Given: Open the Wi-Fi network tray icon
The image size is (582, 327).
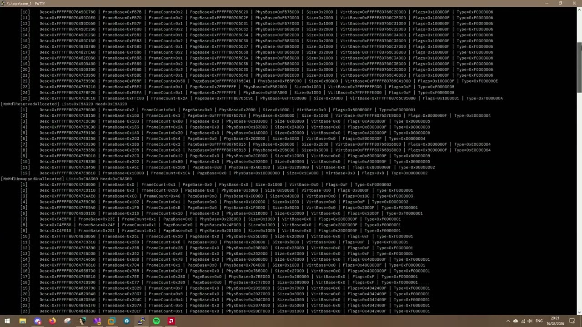Looking at the screenshot, I should click(x=522, y=321).
